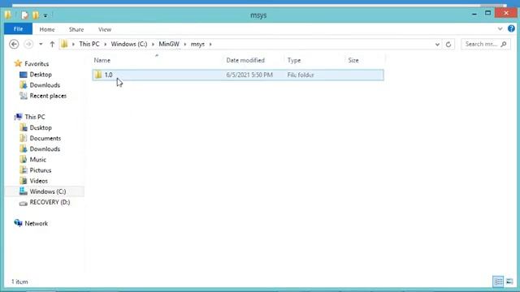Select Windows (C:) in the address path
The image size is (520, 292).
click(129, 44)
